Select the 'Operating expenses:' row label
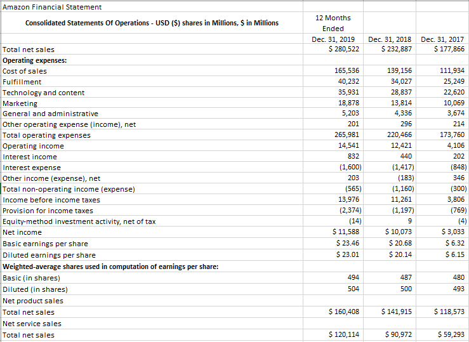Viewport: 469px width, 342px height. 35,60
